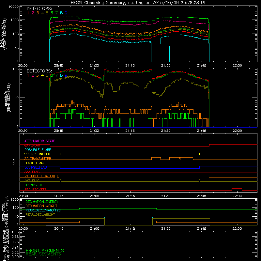Select cyan detector 8 in front segments legend

[x=61, y=13]
